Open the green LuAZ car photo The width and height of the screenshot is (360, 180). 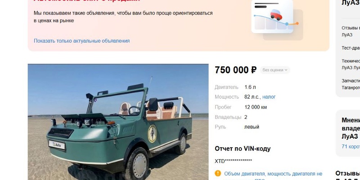pos(118,122)
